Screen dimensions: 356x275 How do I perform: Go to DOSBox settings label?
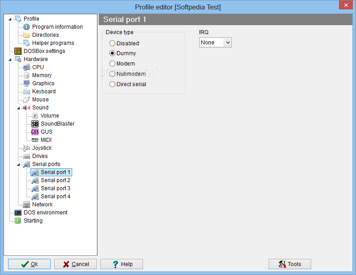tap(44, 51)
